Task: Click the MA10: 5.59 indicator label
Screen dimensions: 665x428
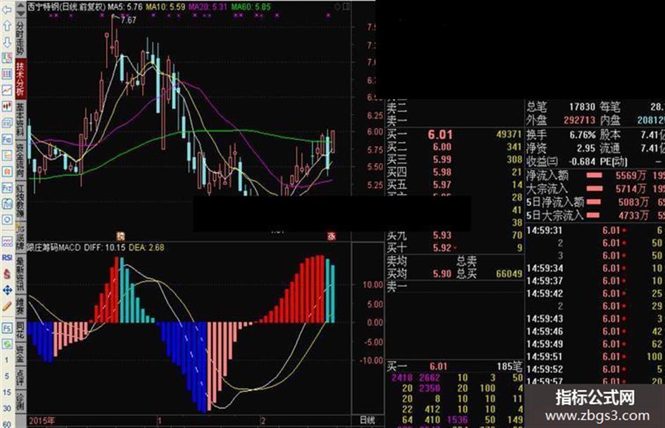Action: 165,6
